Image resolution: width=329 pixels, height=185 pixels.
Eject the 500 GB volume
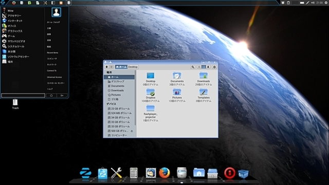pos(132,131)
